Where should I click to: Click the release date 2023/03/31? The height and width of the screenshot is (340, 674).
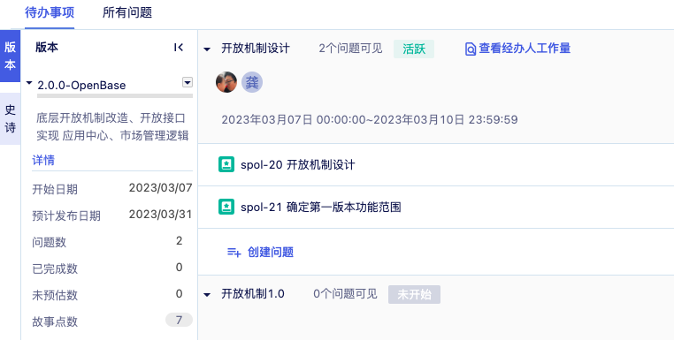coord(160,215)
